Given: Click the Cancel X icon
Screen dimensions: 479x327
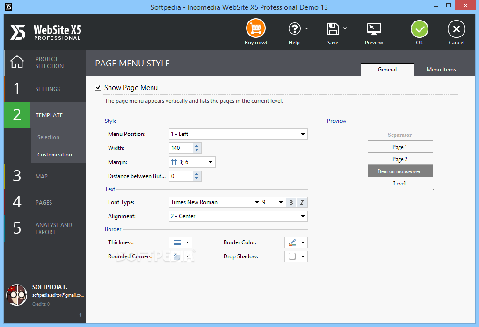Looking at the screenshot, I should (457, 29).
